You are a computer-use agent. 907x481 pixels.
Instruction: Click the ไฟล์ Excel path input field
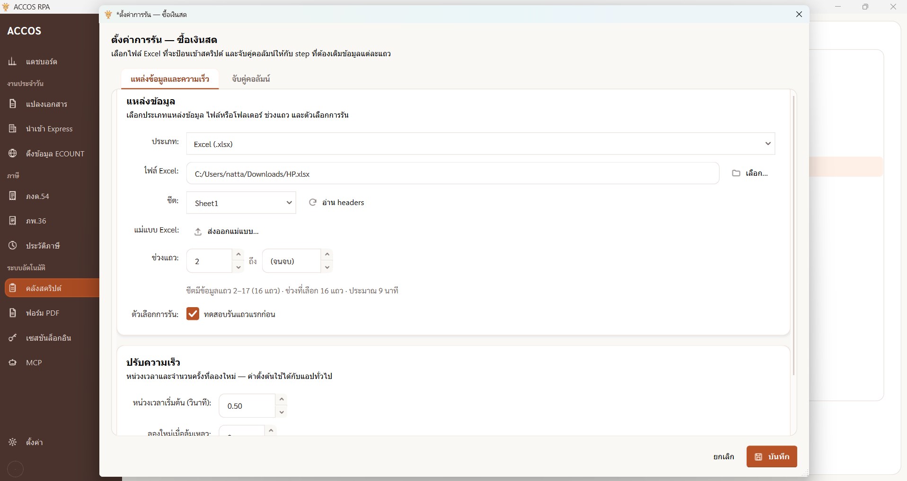[x=453, y=173]
